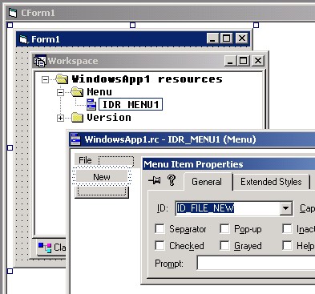This screenshot has height=294, width=315.
Task: Click the WindowsApp1 resources folder icon
Action: pyautogui.click(x=62, y=79)
